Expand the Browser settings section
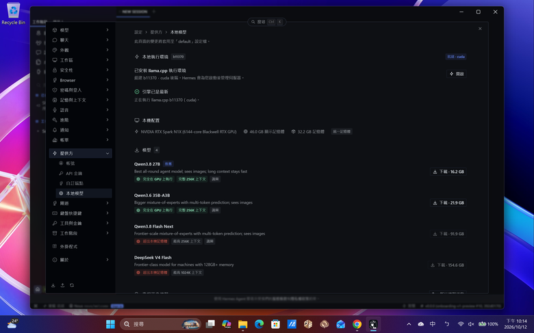Image resolution: width=534 pixels, height=333 pixels. pos(80,80)
